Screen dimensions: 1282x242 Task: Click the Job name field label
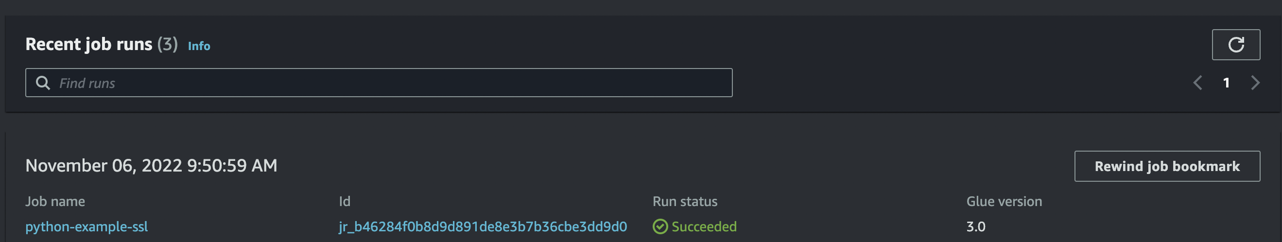pyautogui.click(x=55, y=202)
